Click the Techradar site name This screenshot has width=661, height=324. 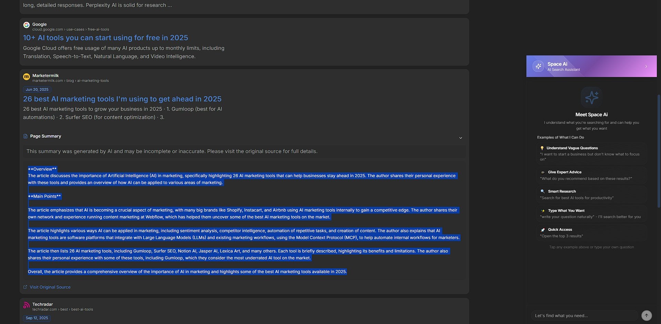point(43,304)
